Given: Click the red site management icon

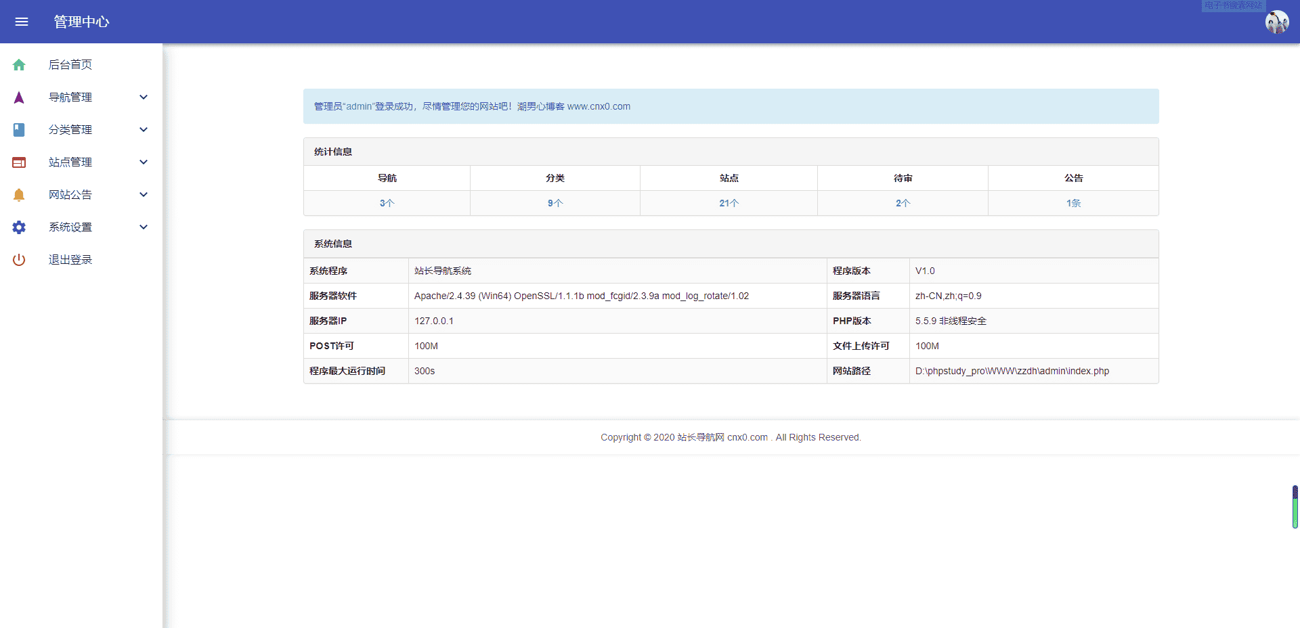Looking at the screenshot, I should click(x=19, y=162).
